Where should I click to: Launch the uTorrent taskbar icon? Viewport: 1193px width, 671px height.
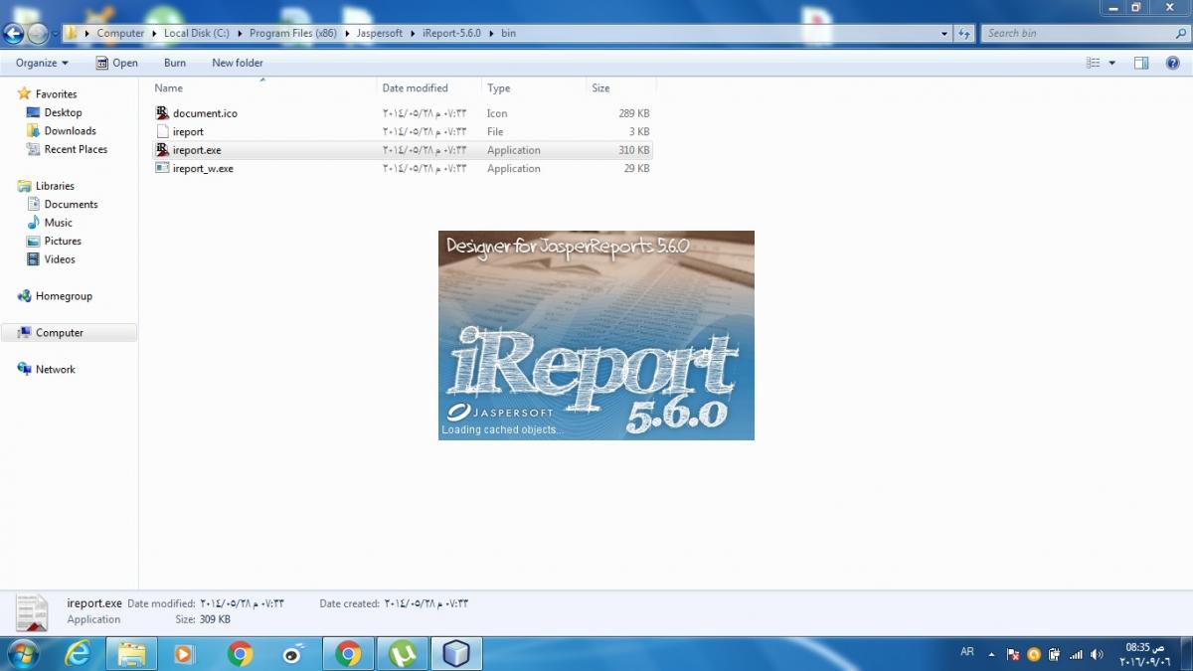pyautogui.click(x=402, y=654)
